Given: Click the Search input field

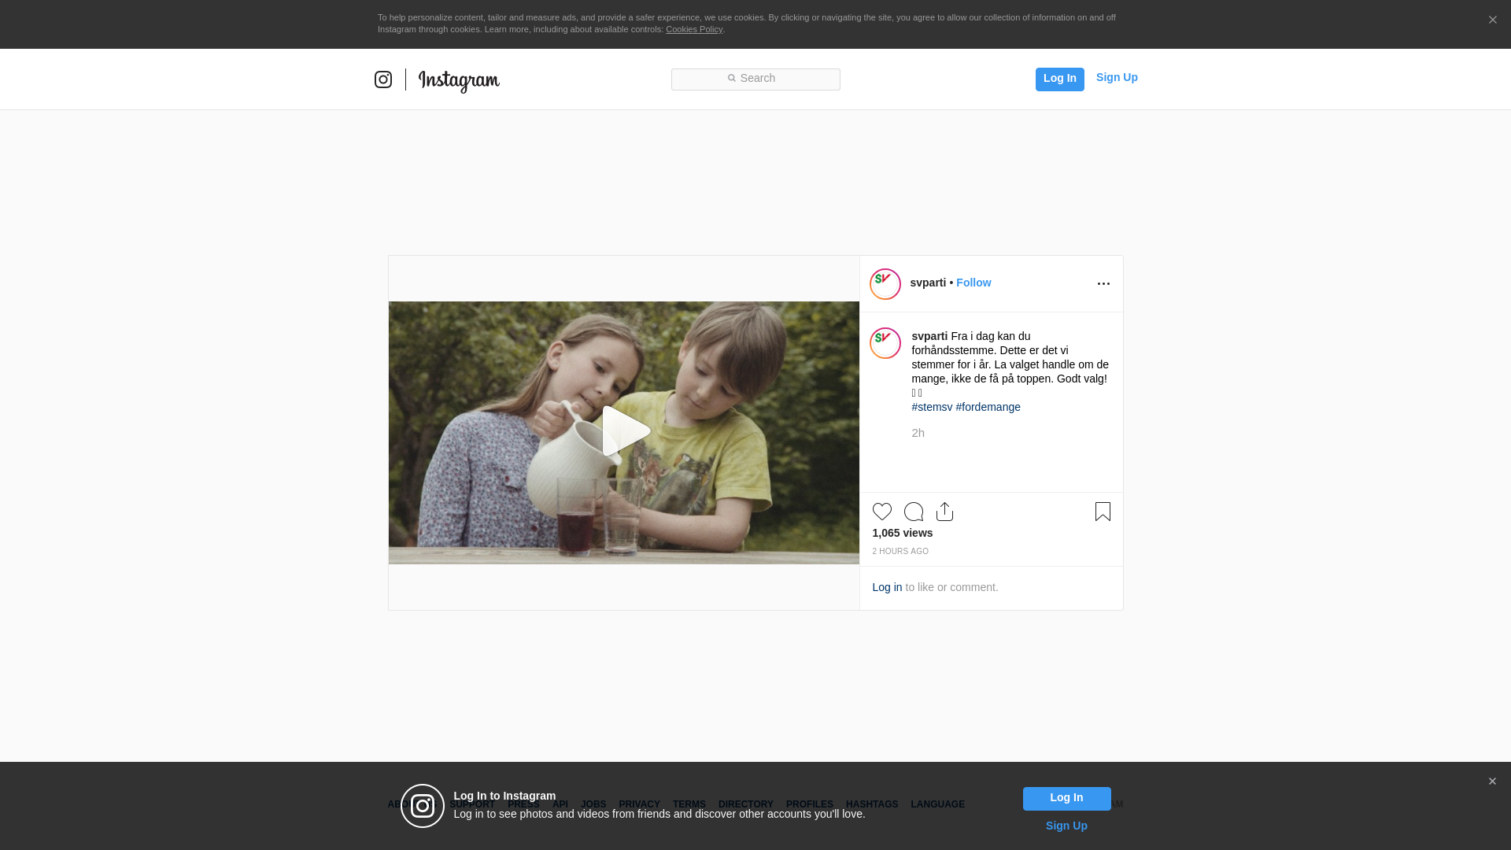Looking at the screenshot, I should point(755,79).
